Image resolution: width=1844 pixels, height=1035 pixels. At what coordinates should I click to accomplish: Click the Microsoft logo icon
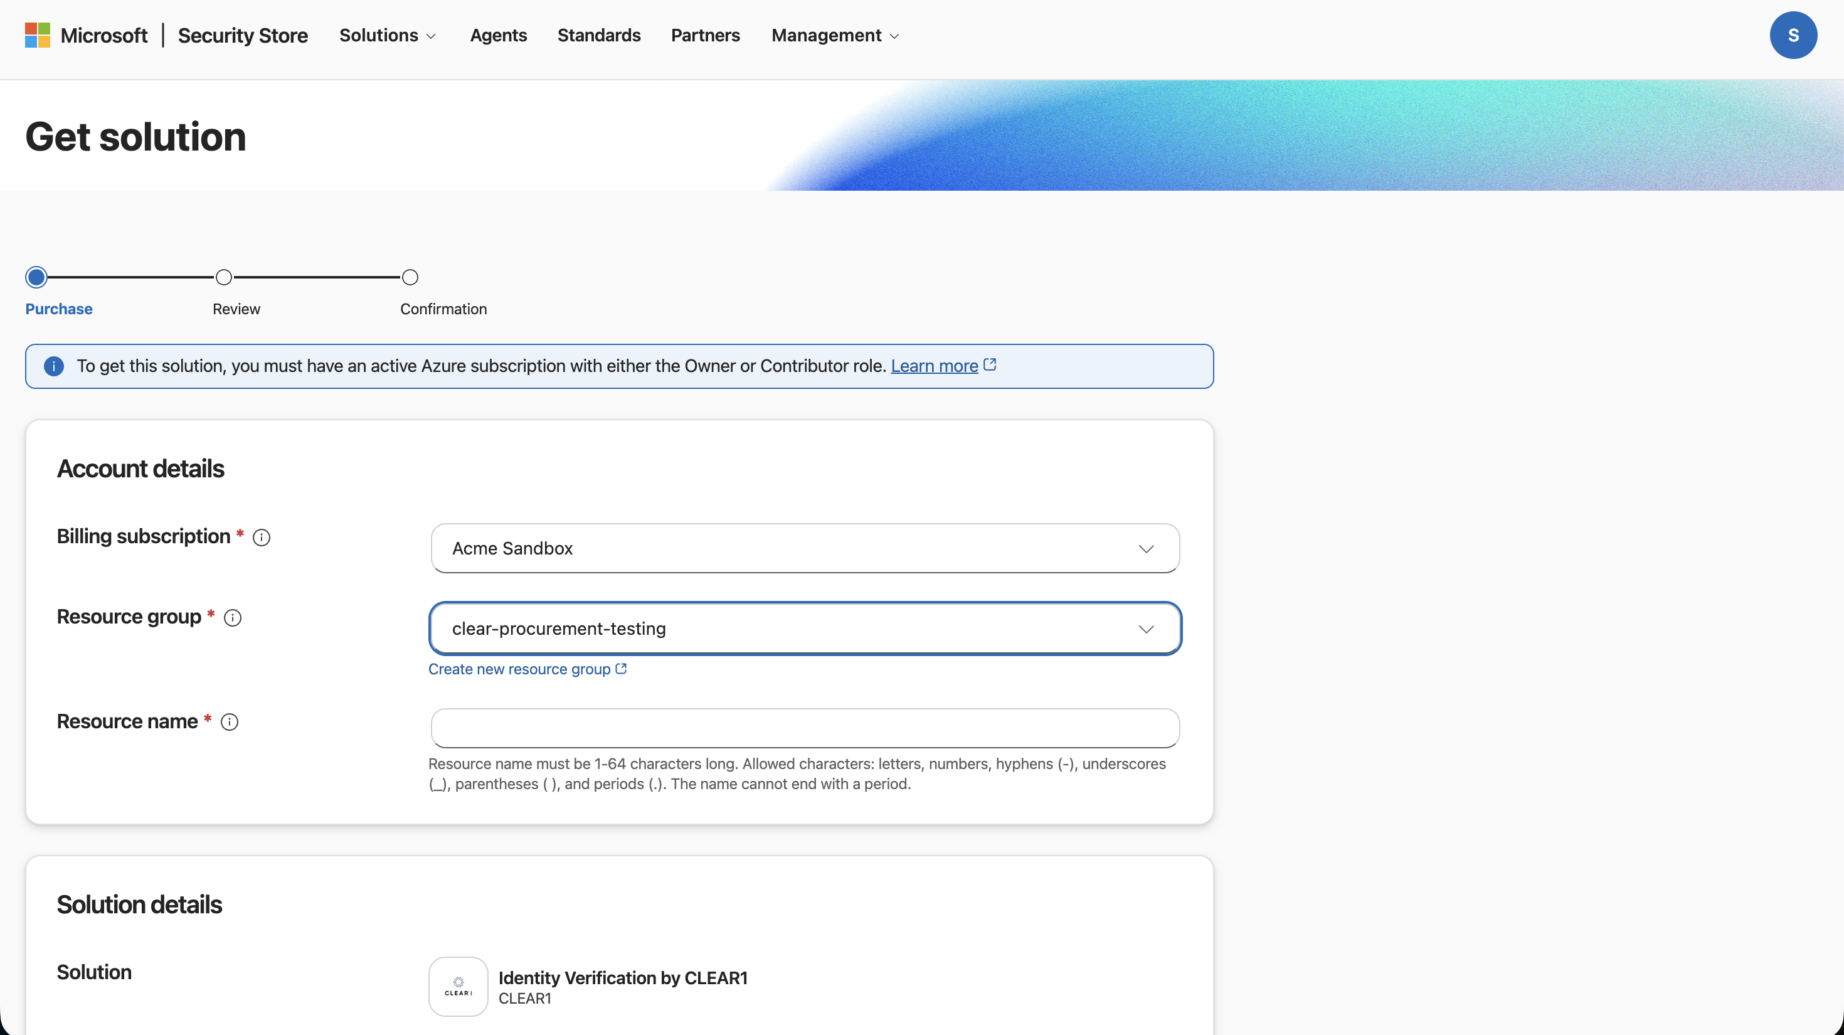coord(37,35)
